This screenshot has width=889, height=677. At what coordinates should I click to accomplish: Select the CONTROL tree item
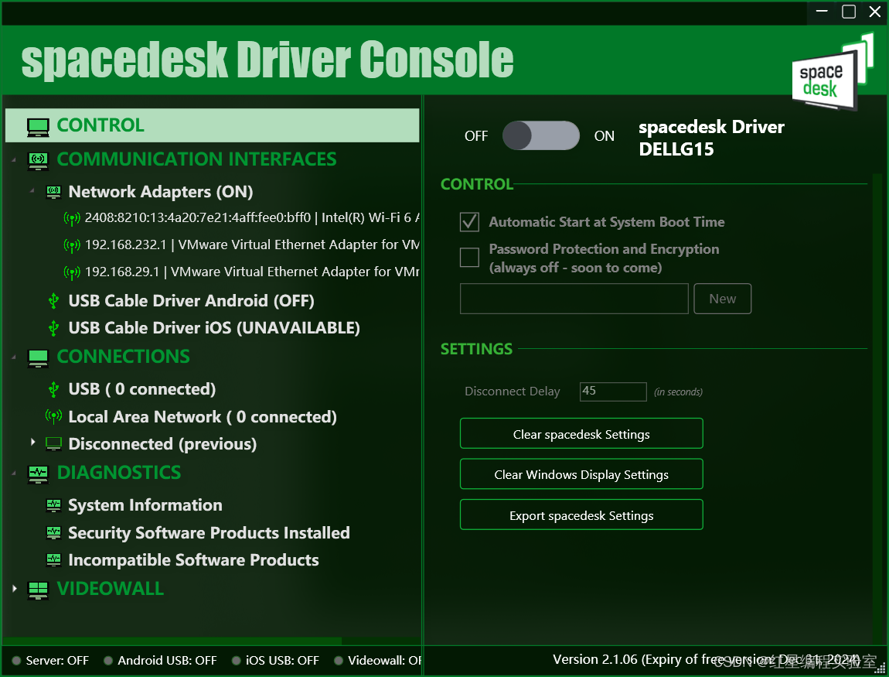click(212, 125)
